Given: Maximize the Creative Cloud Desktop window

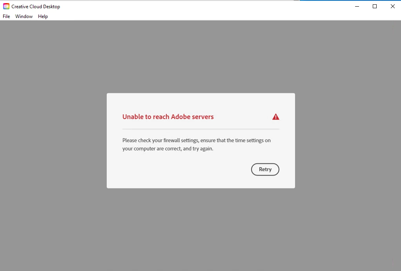Looking at the screenshot, I should (x=375, y=6).
